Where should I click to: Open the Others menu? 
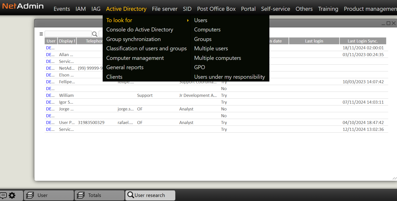pyautogui.click(x=304, y=9)
